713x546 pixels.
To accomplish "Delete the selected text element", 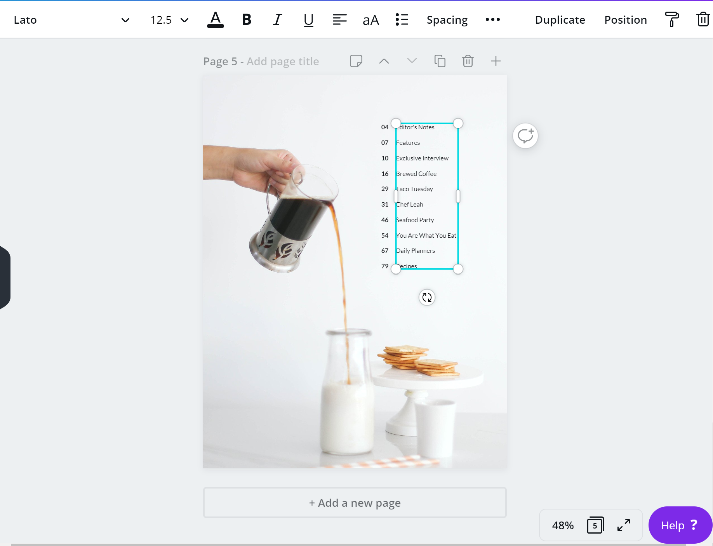I will [x=702, y=19].
